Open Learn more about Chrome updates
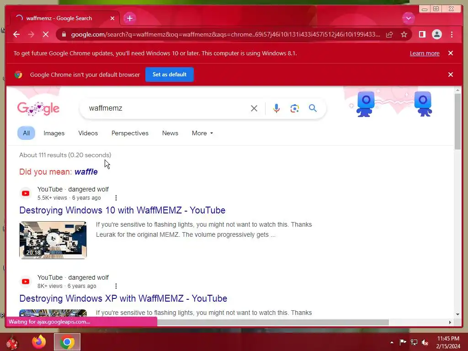The width and height of the screenshot is (468, 351). coord(425,53)
